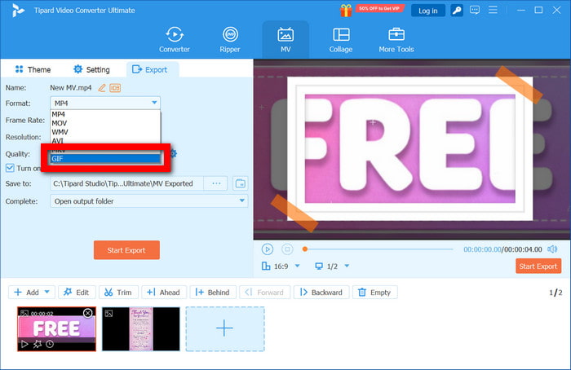Click the Save to path field
Image resolution: width=571 pixels, height=370 pixels.
coord(126,183)
